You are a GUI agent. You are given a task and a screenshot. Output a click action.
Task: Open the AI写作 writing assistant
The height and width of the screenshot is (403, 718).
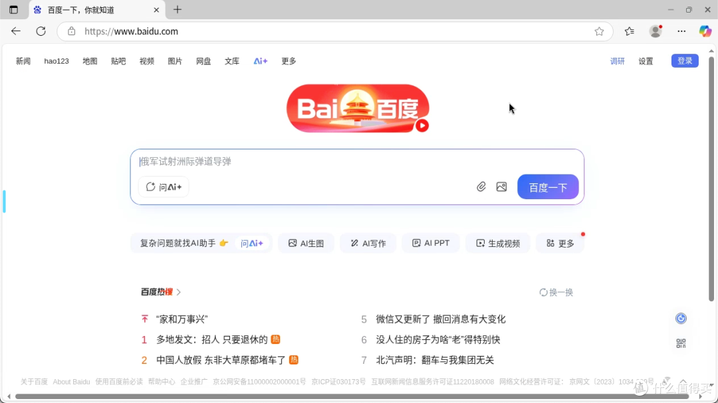point(368,243)
